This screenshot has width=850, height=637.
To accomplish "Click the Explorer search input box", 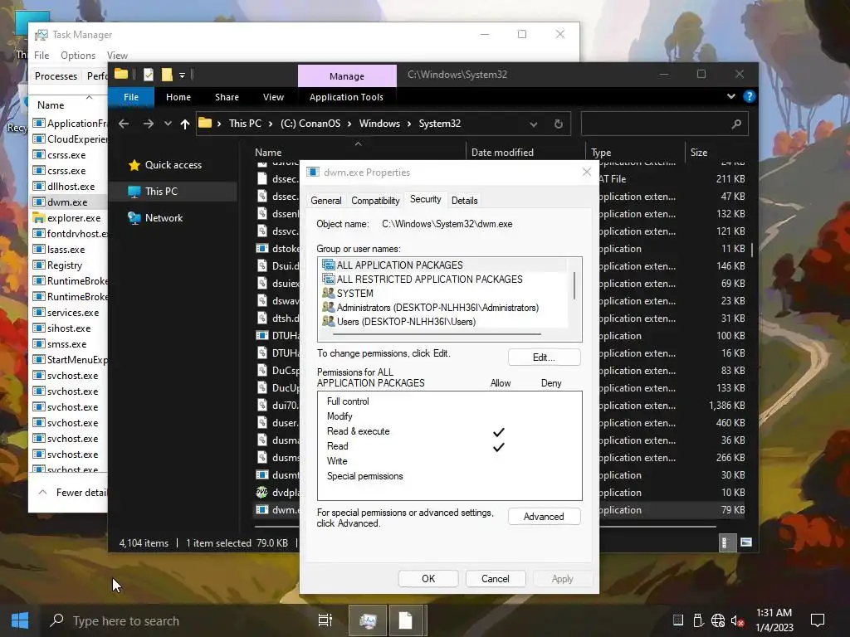I will point(656,124).
